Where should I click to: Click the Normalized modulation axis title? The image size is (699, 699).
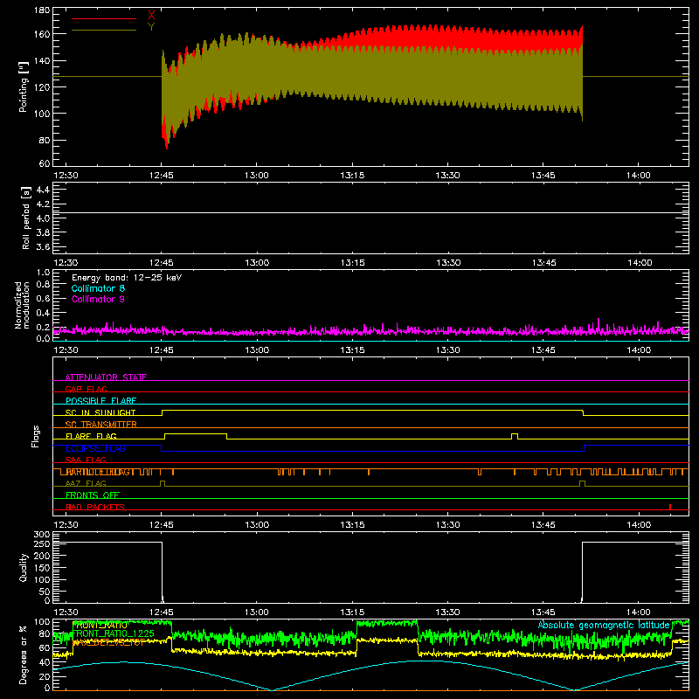coord(22,305)
